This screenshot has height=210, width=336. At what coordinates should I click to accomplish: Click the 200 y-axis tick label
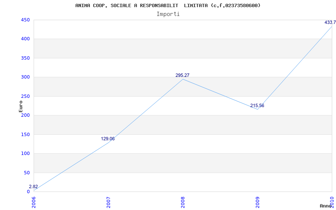click(25, 115)
